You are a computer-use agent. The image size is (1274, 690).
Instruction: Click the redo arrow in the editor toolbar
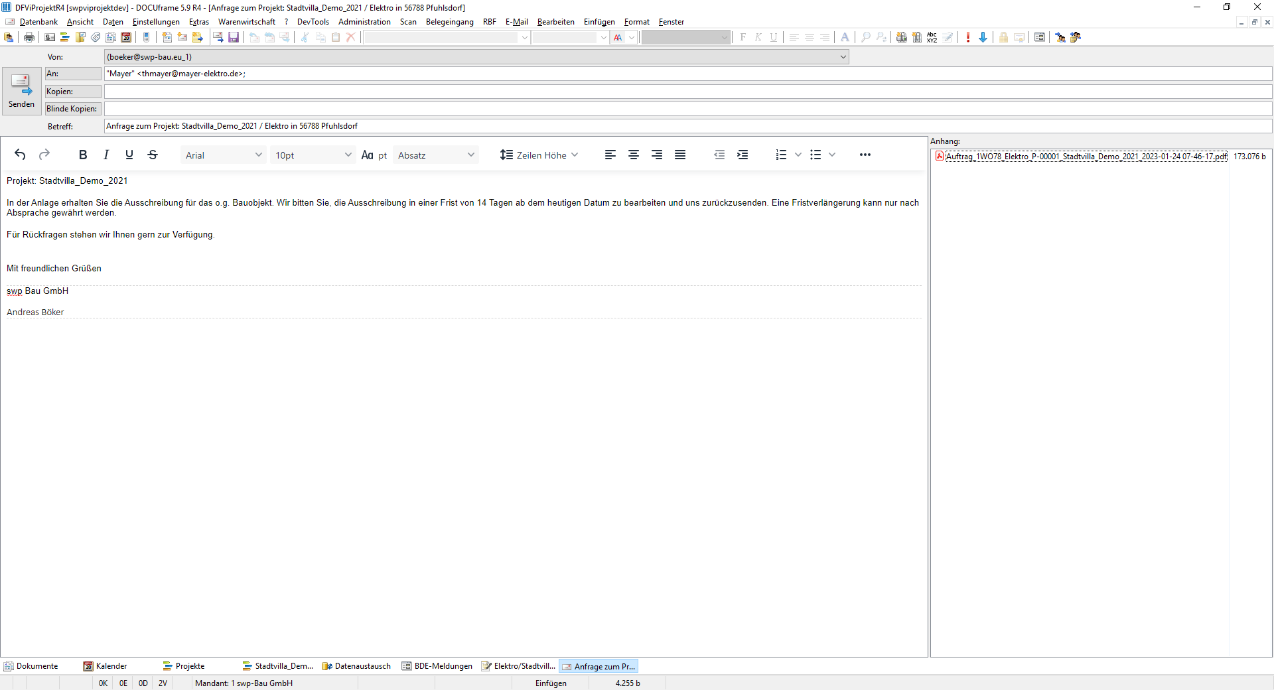click(x=44, y=155)
